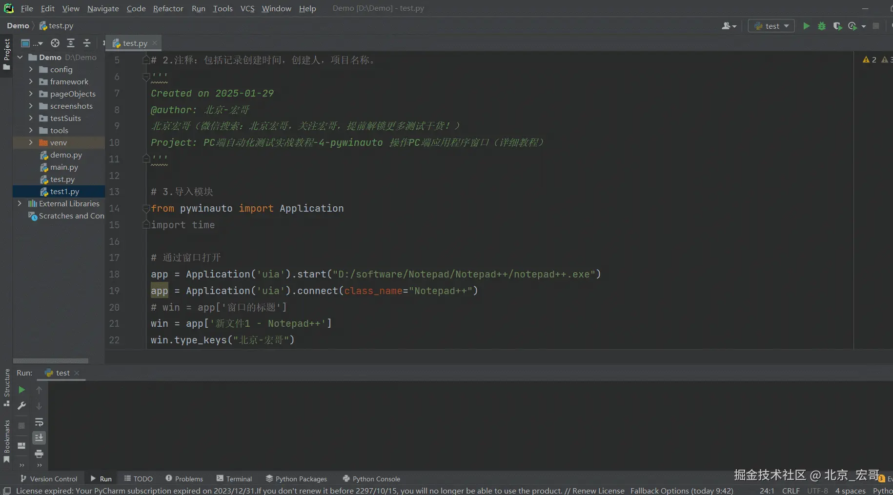Click the PyCharm logo icon

(9, 8)
